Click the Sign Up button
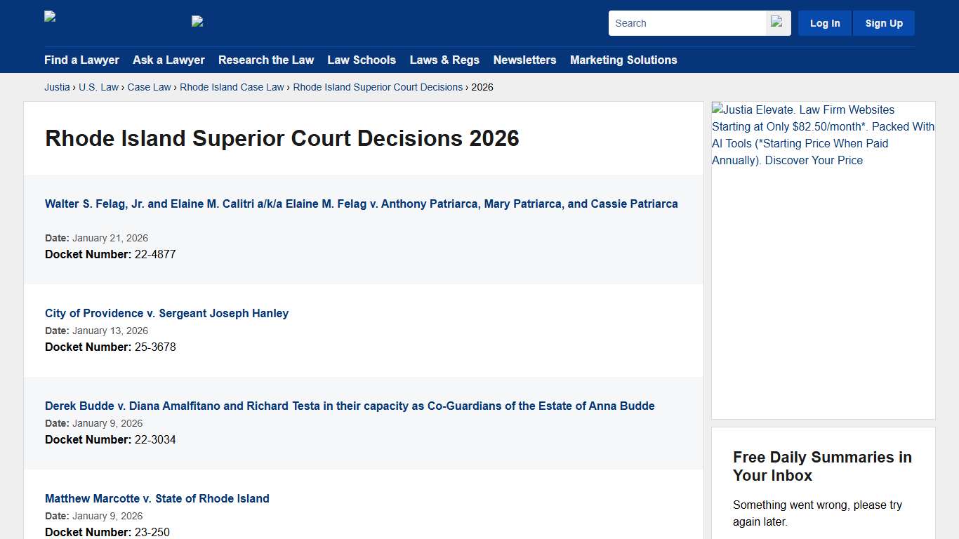 [x=883, y=22]
